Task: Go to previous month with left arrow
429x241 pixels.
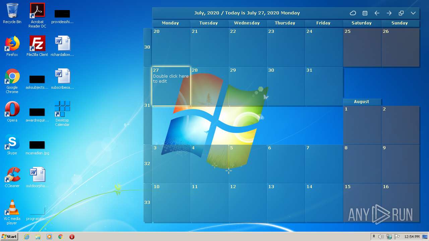Action: (377, 13)
